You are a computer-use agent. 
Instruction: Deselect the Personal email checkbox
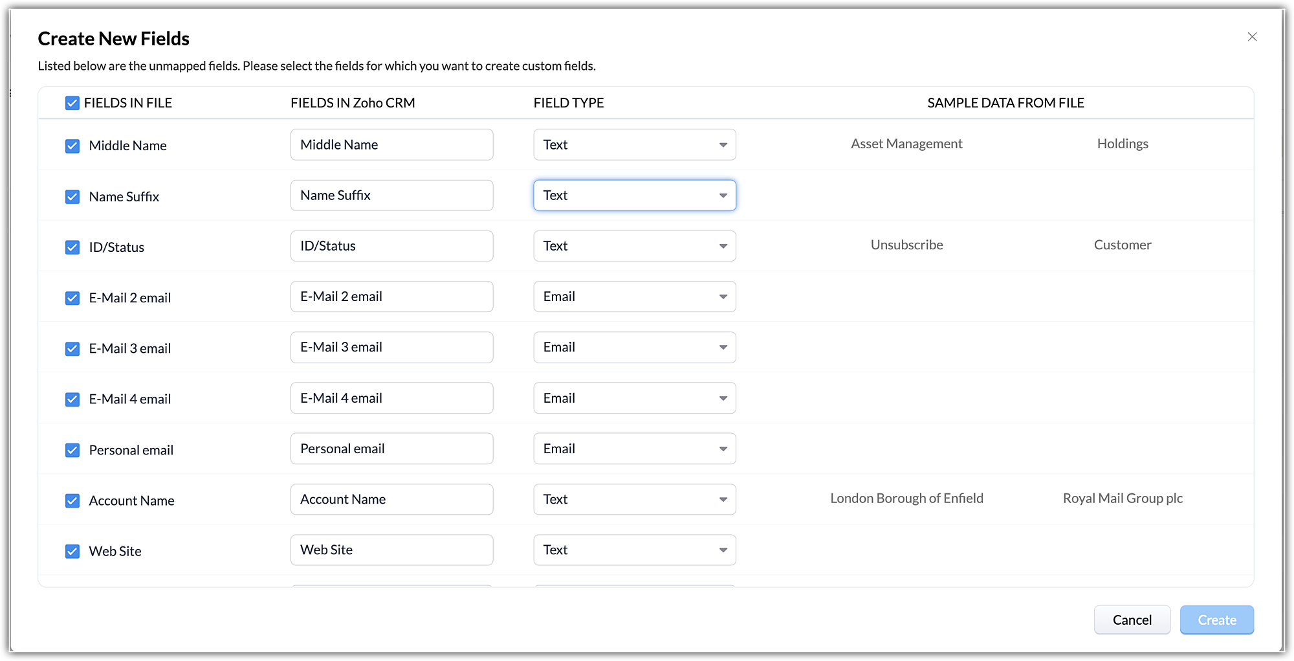(72, 450)
